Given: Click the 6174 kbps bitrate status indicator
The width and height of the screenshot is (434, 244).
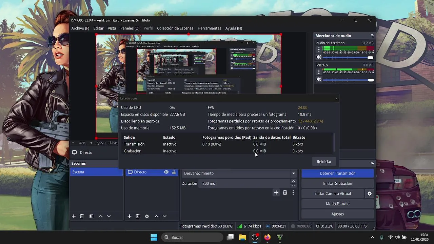Looking at the screenshot, I should tap(249, 226).
